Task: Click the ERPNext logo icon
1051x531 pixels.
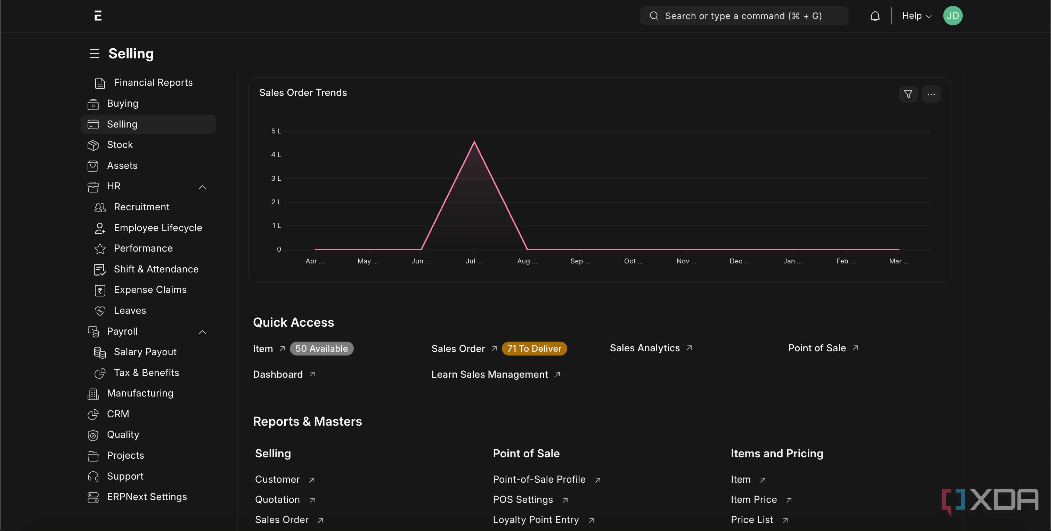Action: [98, 16]
